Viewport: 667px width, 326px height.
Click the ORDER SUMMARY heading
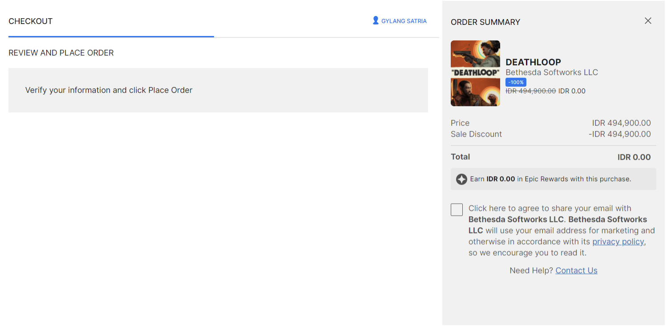point(485,22)
